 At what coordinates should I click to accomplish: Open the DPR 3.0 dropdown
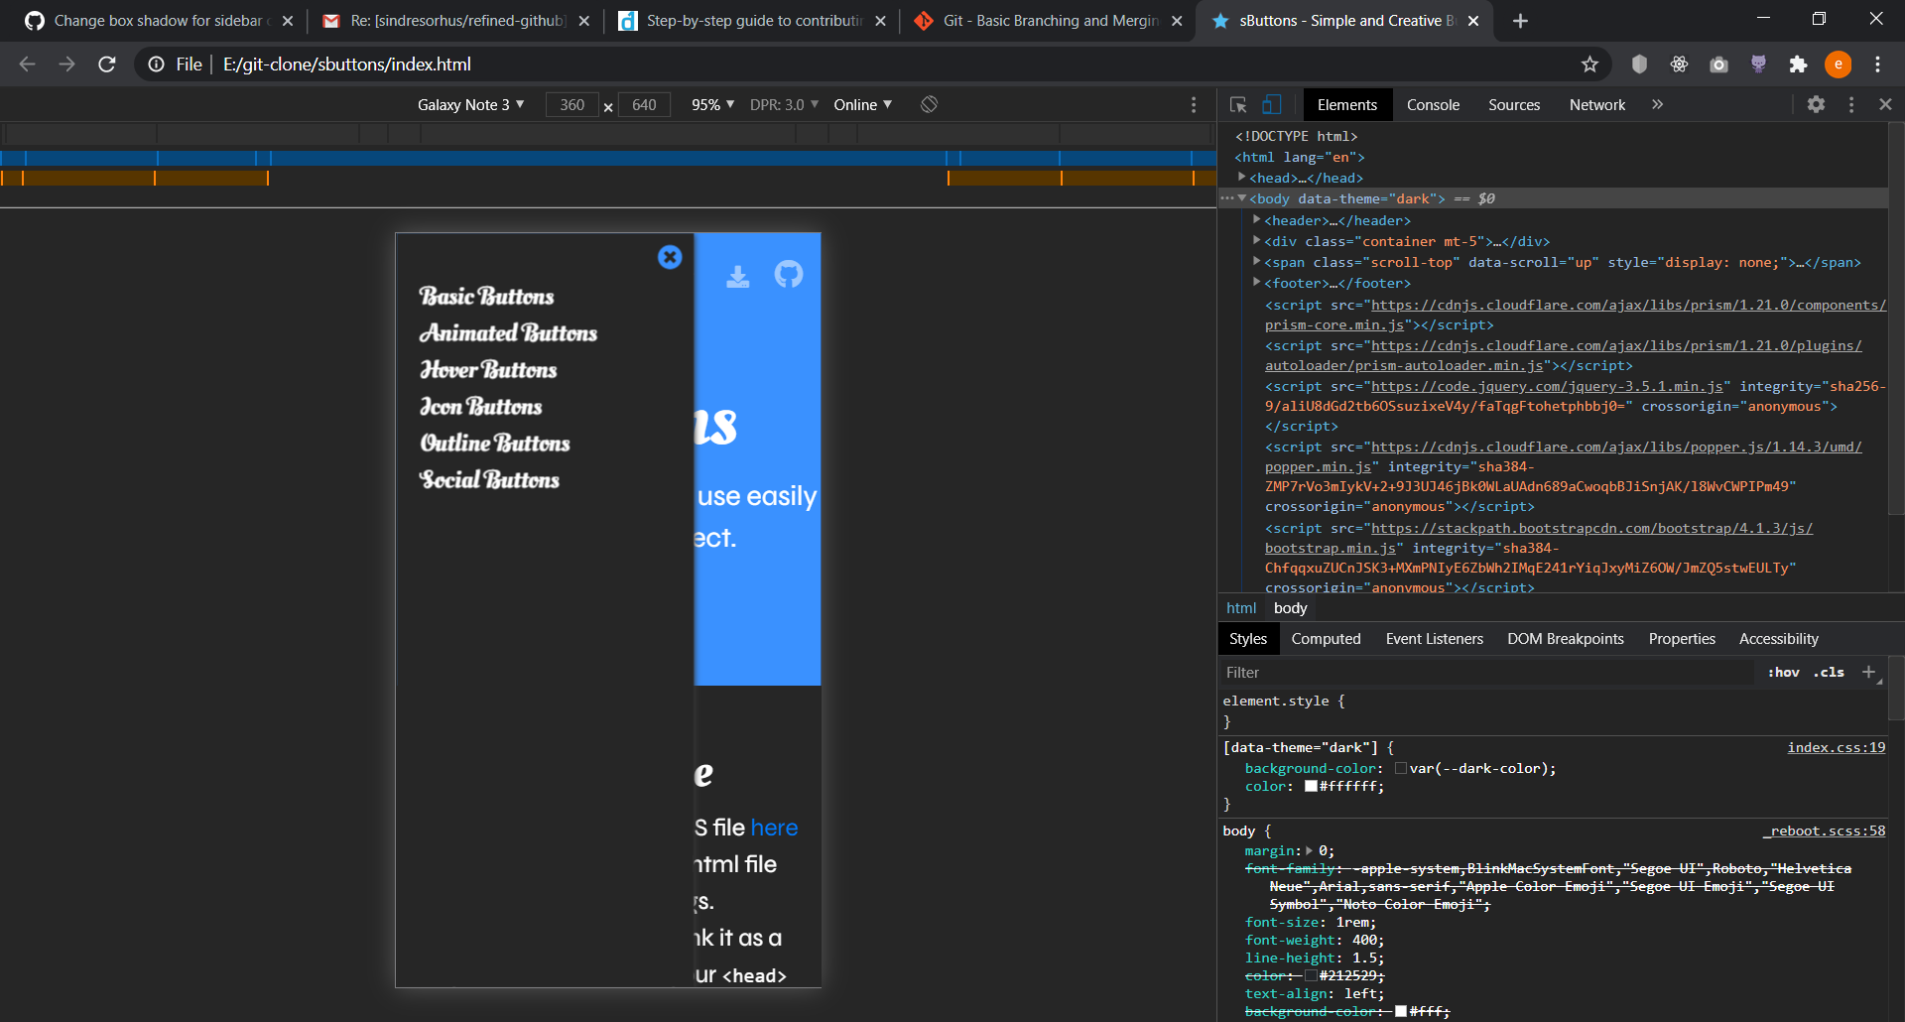pyautogui.click(x=784, y=104)
